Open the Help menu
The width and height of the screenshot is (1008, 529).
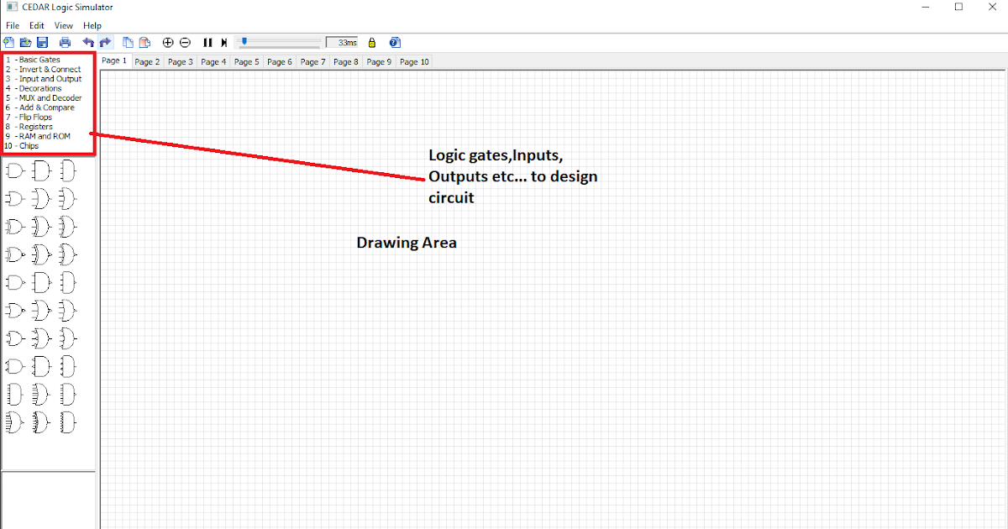(x=92, y=25)
